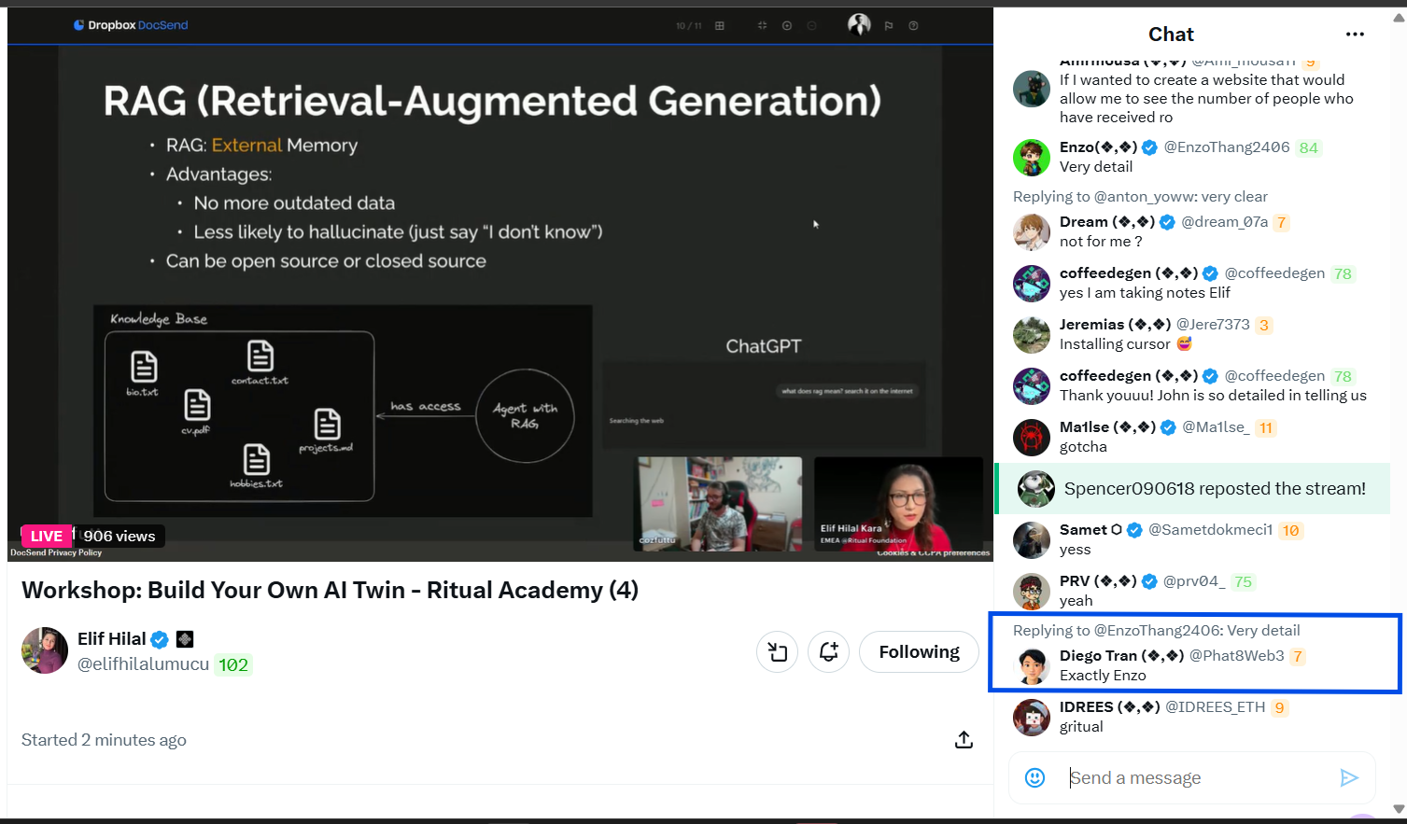This screenshot has height=824, width=1407.
Task: Toggle the Following button for Elif Hilal
Action: pos(919,652)
